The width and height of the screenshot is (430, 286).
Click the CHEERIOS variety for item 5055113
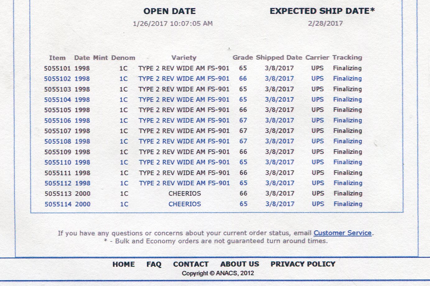tap(185, 194)
